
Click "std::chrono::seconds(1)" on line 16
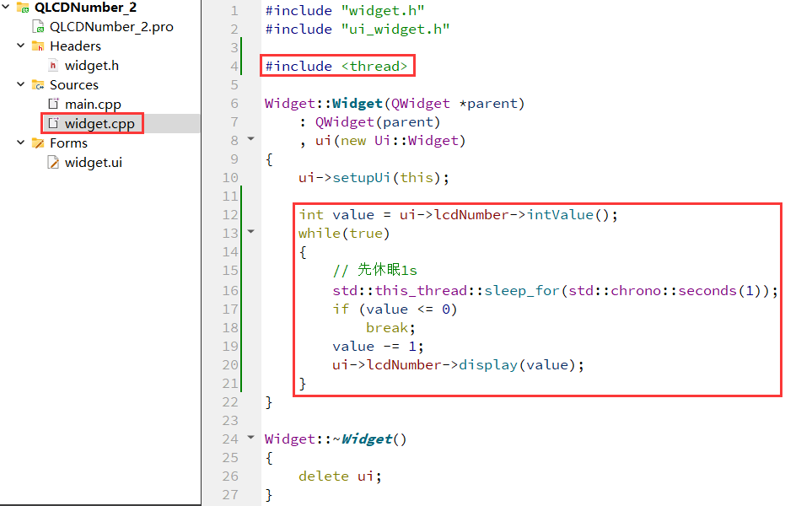(x=664, y=291)
